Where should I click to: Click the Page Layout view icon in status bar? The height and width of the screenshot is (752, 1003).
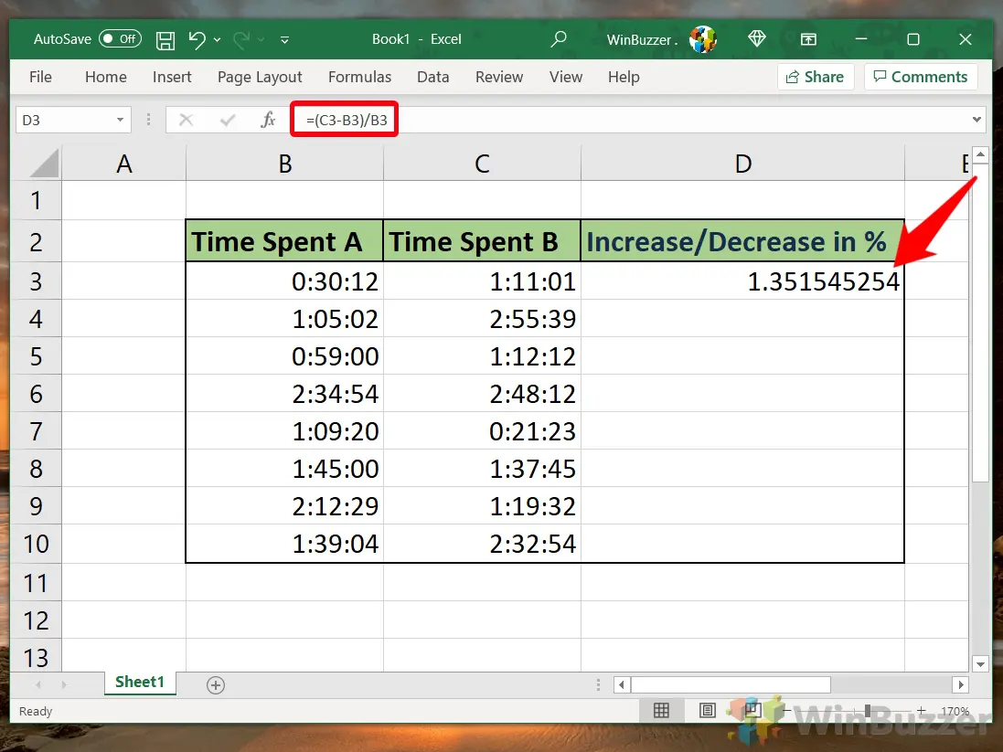(x=706, y=710)
